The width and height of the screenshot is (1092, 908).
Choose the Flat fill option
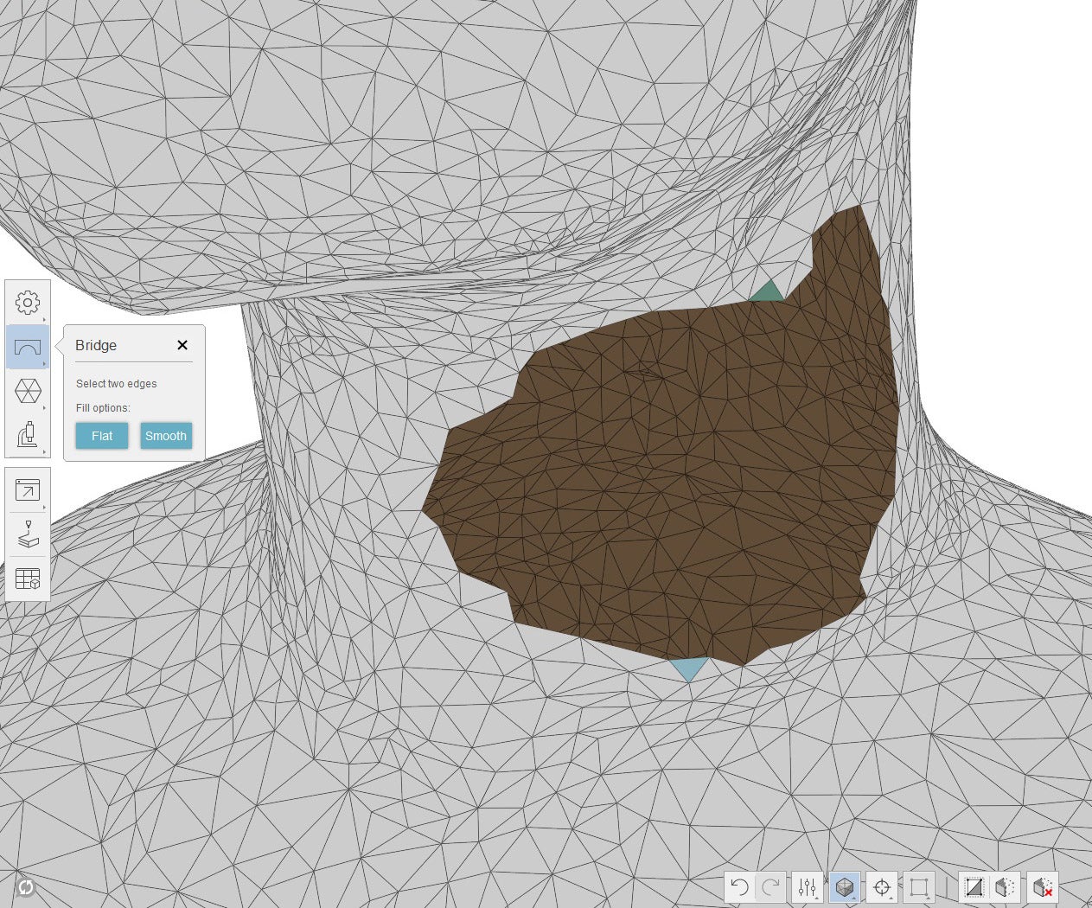(x=102, y=436)
